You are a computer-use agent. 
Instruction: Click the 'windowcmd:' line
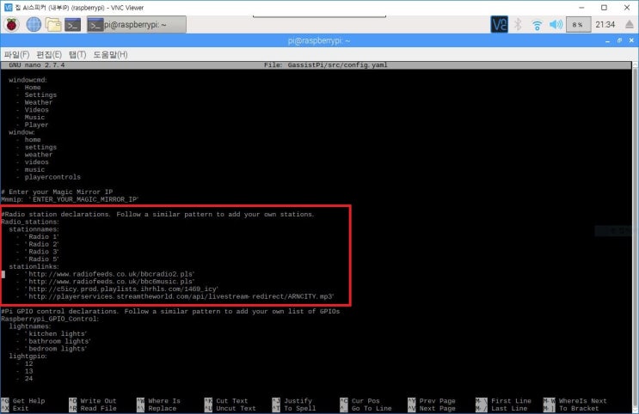[28, 80]
